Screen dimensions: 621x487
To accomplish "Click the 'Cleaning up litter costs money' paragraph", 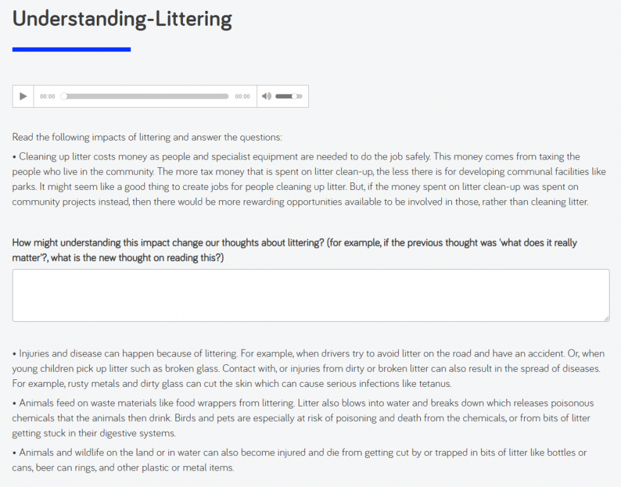I will tap(309, 179).
